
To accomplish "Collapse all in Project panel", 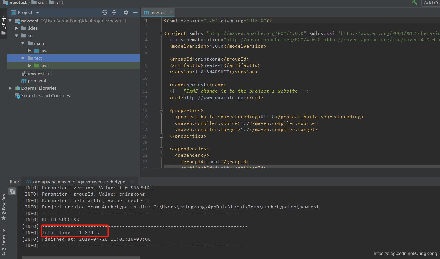I will (x=114, y=12).
